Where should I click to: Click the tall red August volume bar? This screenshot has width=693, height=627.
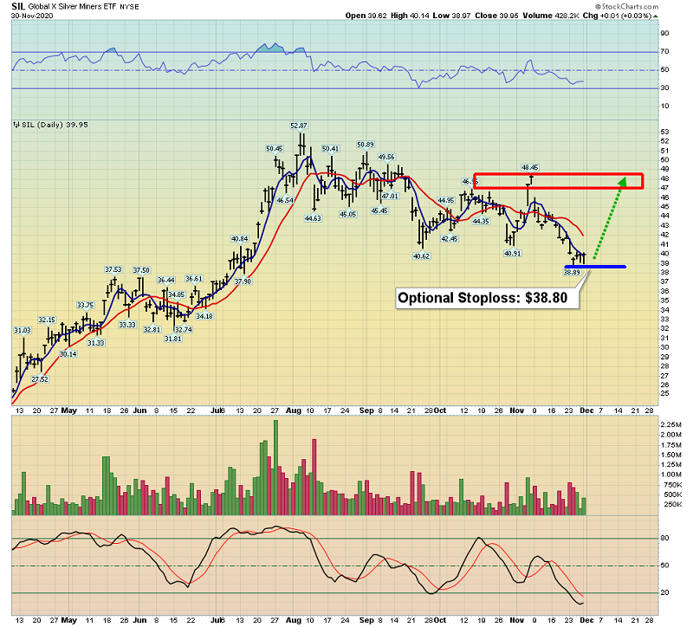pyautogui.click(x=314, y=477)
